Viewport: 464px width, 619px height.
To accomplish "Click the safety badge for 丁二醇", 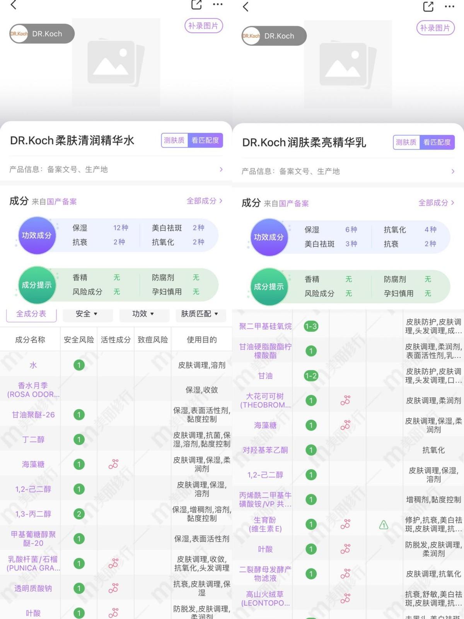I will coord(79,439).
